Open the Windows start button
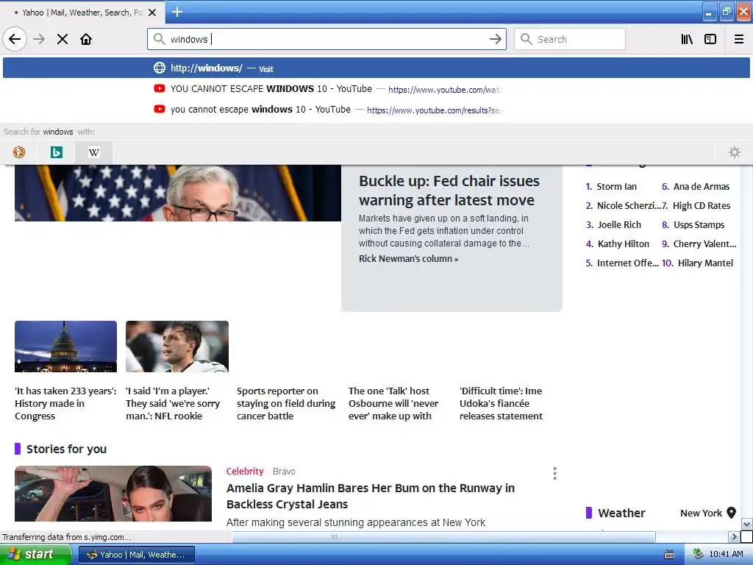This screenshot has height=565, width=753. [35, 555]
